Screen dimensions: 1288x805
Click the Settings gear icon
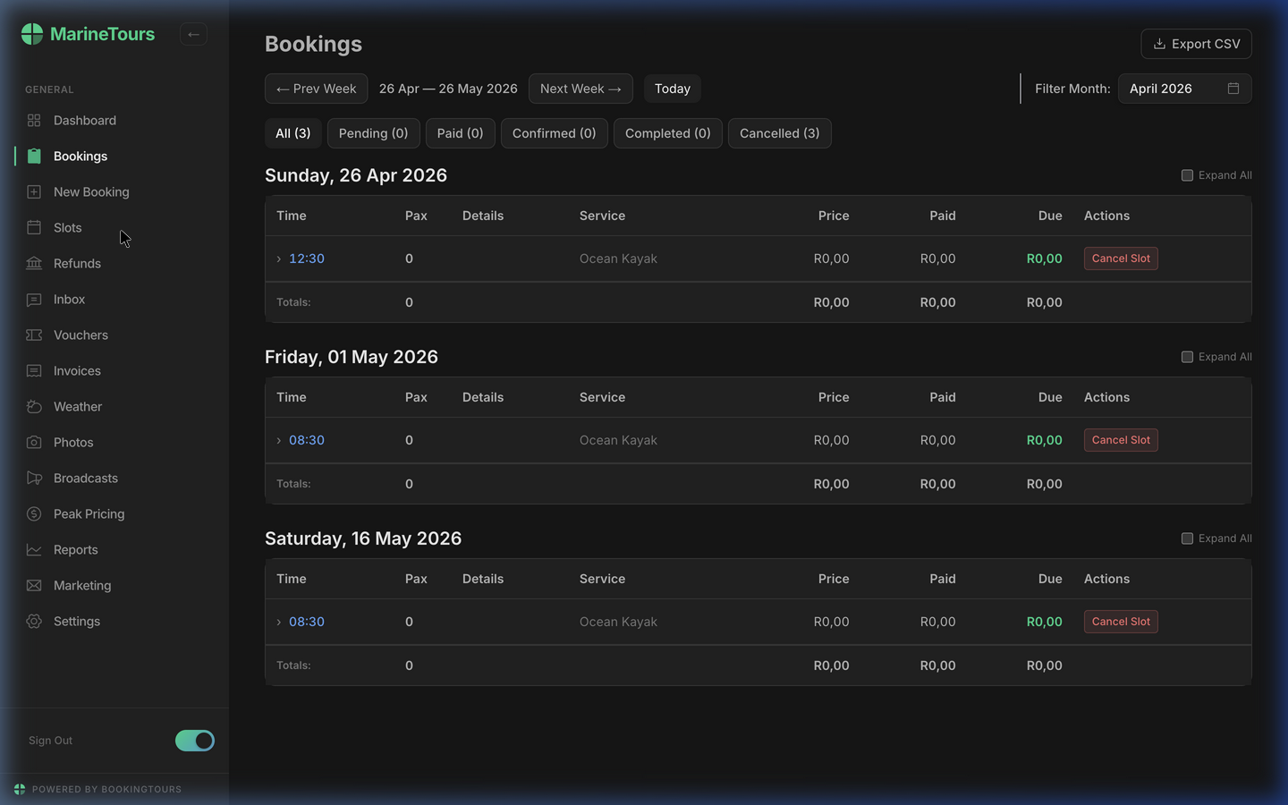34,622
